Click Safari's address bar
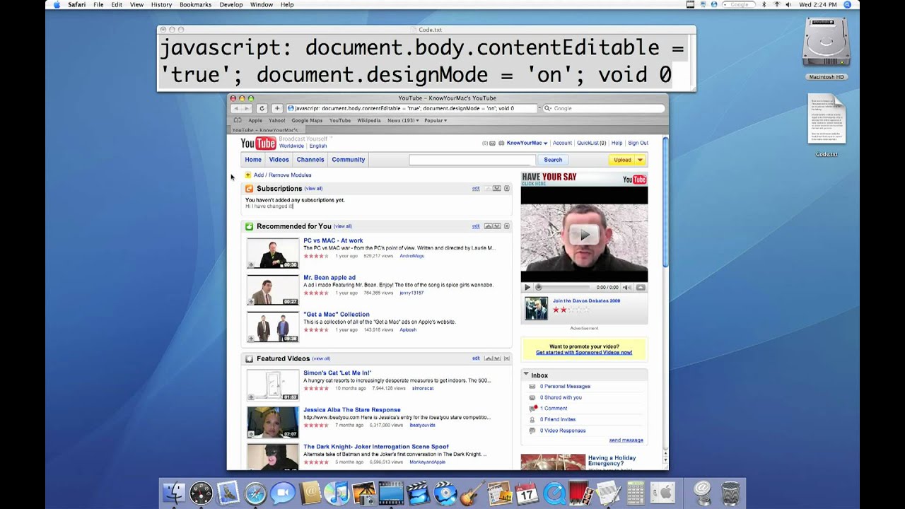Viewport: 905px width, 509px height. [x=411, y=108]
